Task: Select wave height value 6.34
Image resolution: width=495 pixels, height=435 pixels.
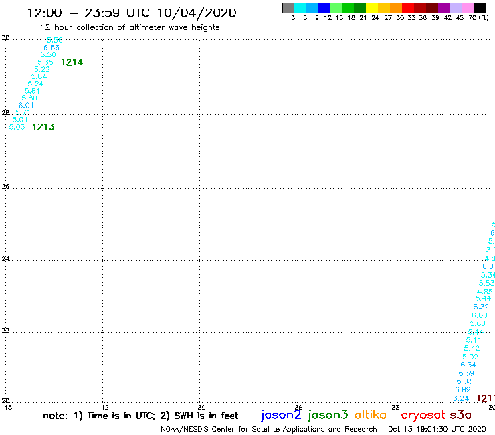Action: click(x=468, y=365)
